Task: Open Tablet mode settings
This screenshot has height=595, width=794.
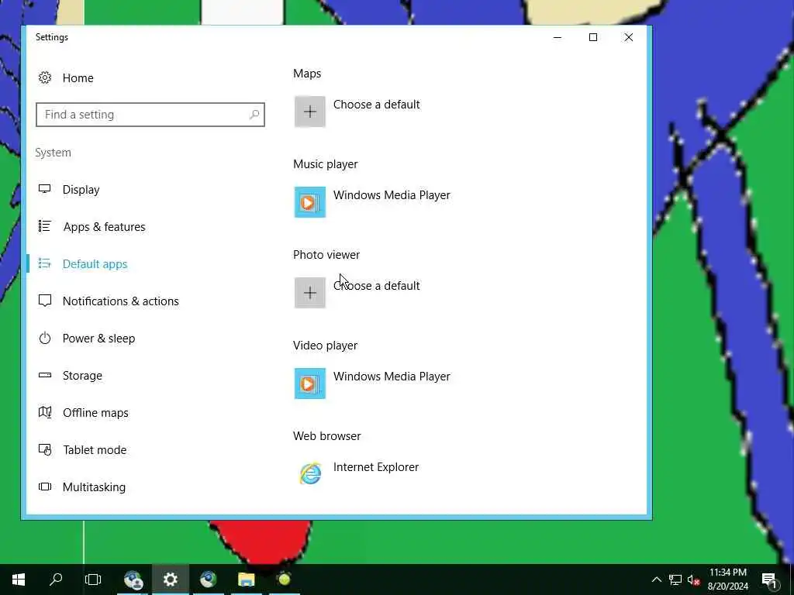Action: coord(95,450)
